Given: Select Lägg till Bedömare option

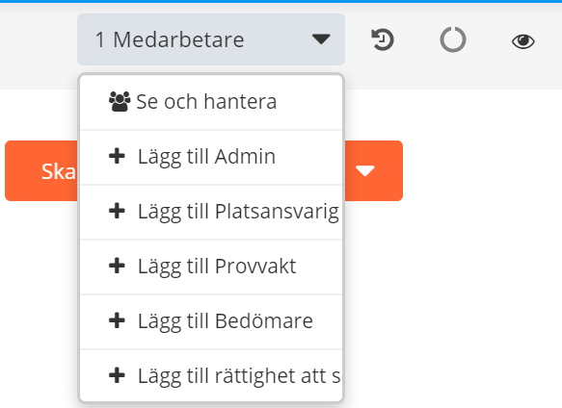Looking at the screenshot, I should pos(211,321).
